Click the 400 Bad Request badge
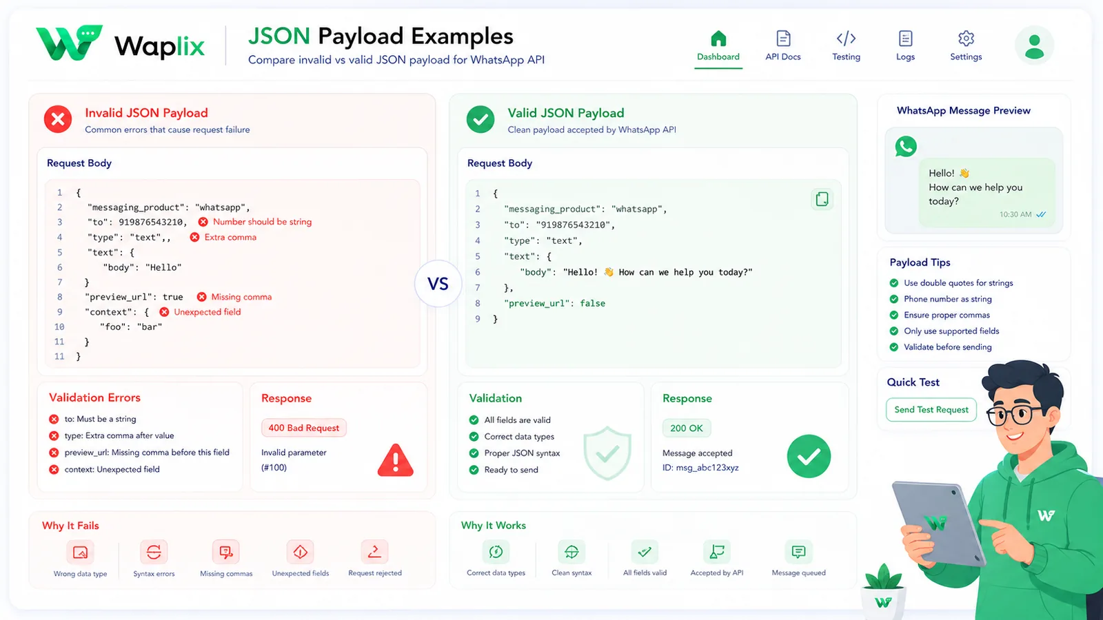Viewport: 1103px width, 620px height. pyautogui.click(x=304, y=428)
